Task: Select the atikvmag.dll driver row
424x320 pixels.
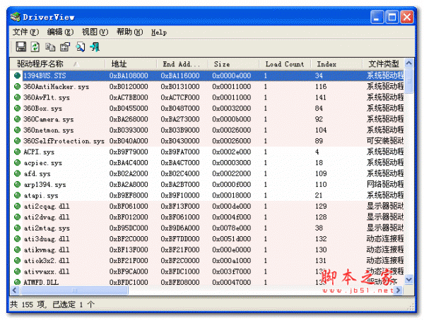Action: (x=207, y=250)
